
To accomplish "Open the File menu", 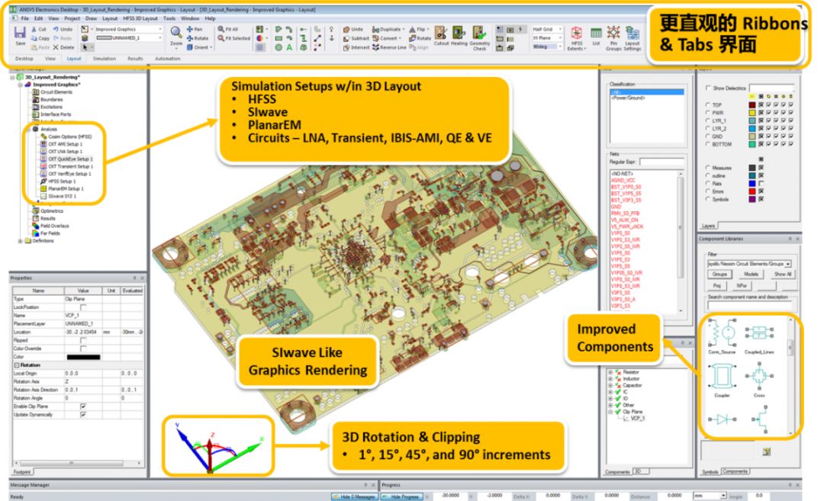I will coord(24,18).
